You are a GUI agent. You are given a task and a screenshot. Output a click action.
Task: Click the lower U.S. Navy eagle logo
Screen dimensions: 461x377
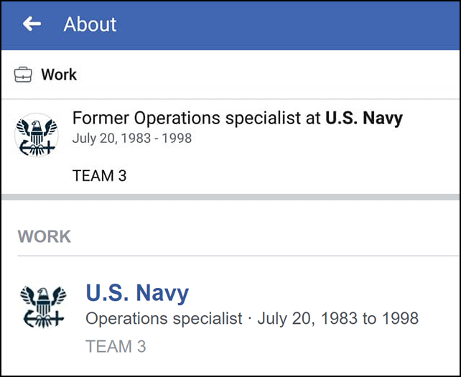[x=43, y=308]
